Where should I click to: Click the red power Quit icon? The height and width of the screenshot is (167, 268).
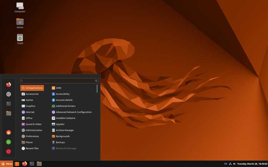(x=9, y=151)
